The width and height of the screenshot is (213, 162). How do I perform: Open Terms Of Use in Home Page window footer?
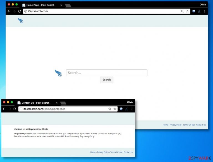[x=189, y=125]
